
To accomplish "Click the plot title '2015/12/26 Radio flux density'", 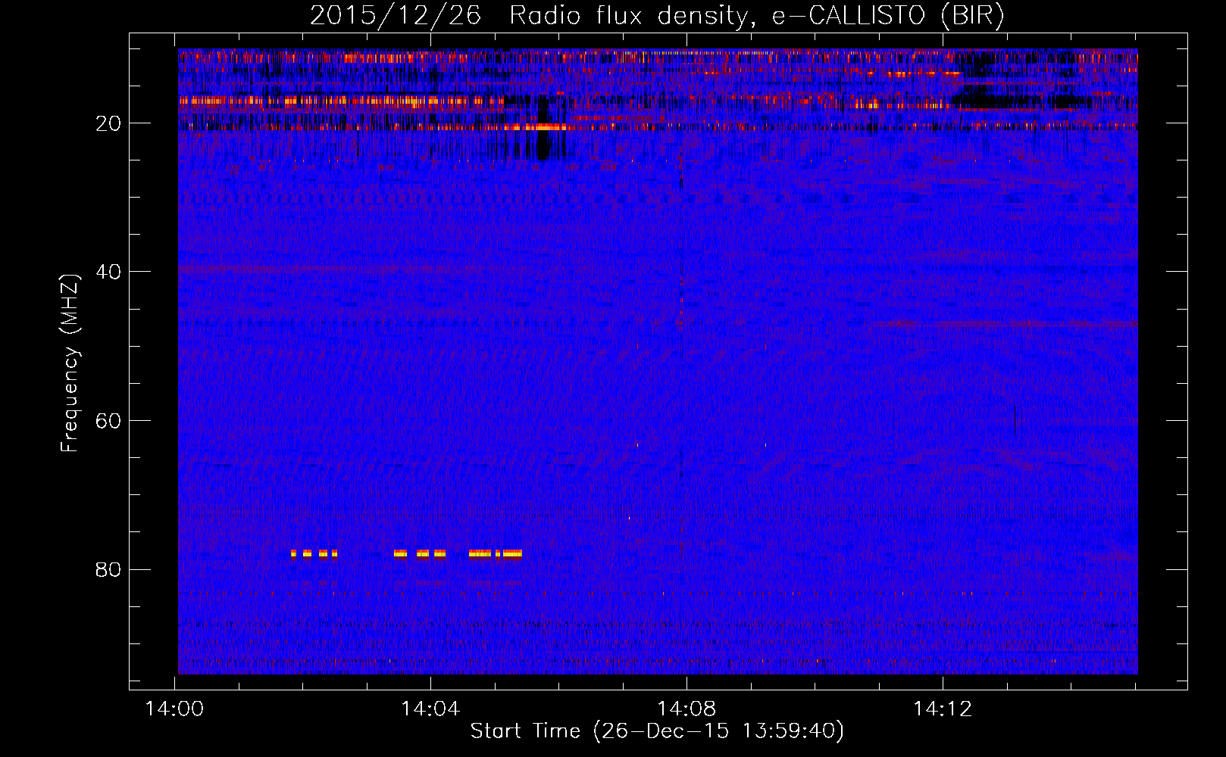I will coord(657,16).
